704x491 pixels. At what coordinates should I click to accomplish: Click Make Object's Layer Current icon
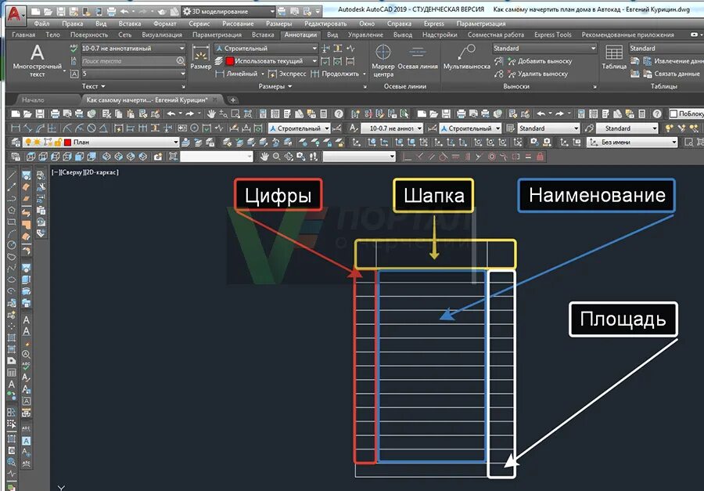coord(185,143)
